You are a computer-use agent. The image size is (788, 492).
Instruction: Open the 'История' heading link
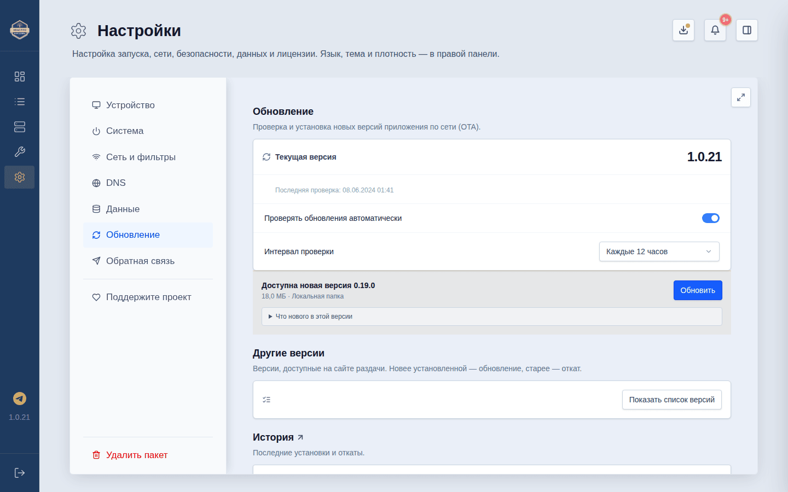[x=278, y=437]
